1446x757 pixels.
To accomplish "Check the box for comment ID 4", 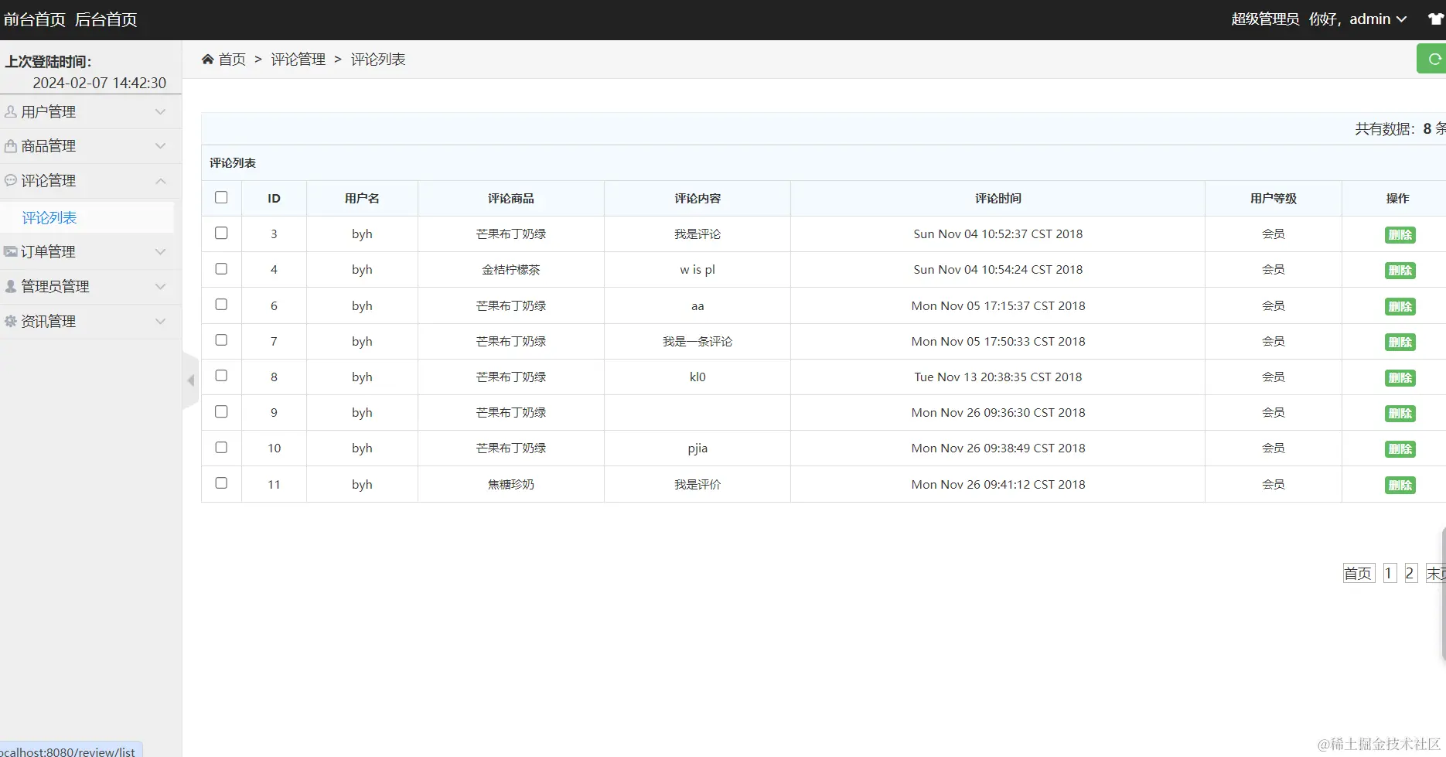I will pyautogui.click(x=221, y=268).
